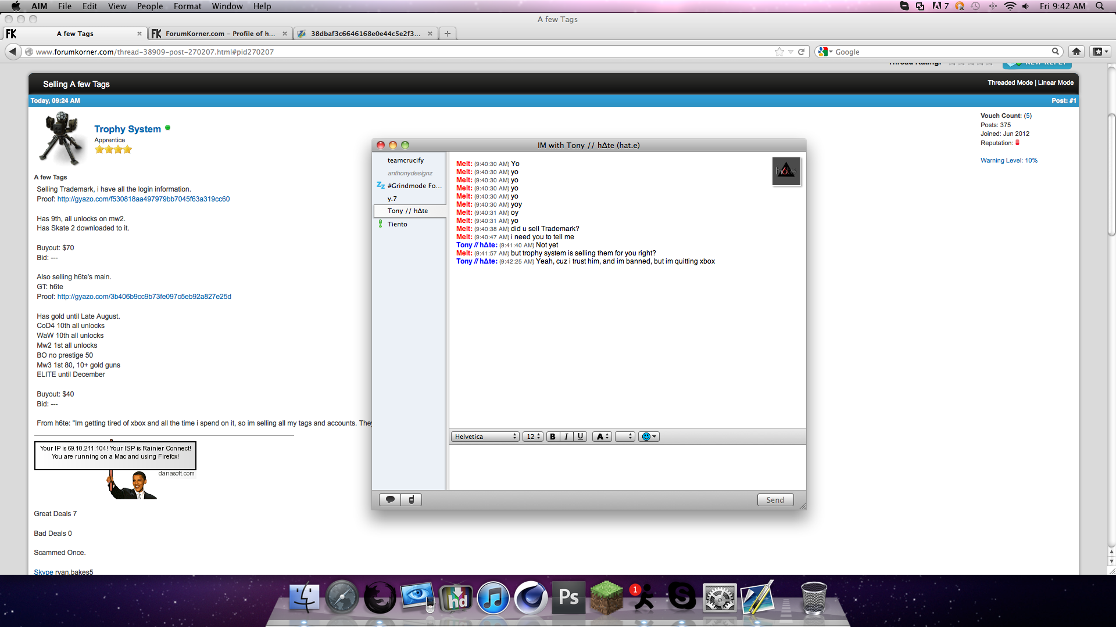Click inside the message input area
The height and width of the screenshot is (627, 1116).
(x=627, y=467)
